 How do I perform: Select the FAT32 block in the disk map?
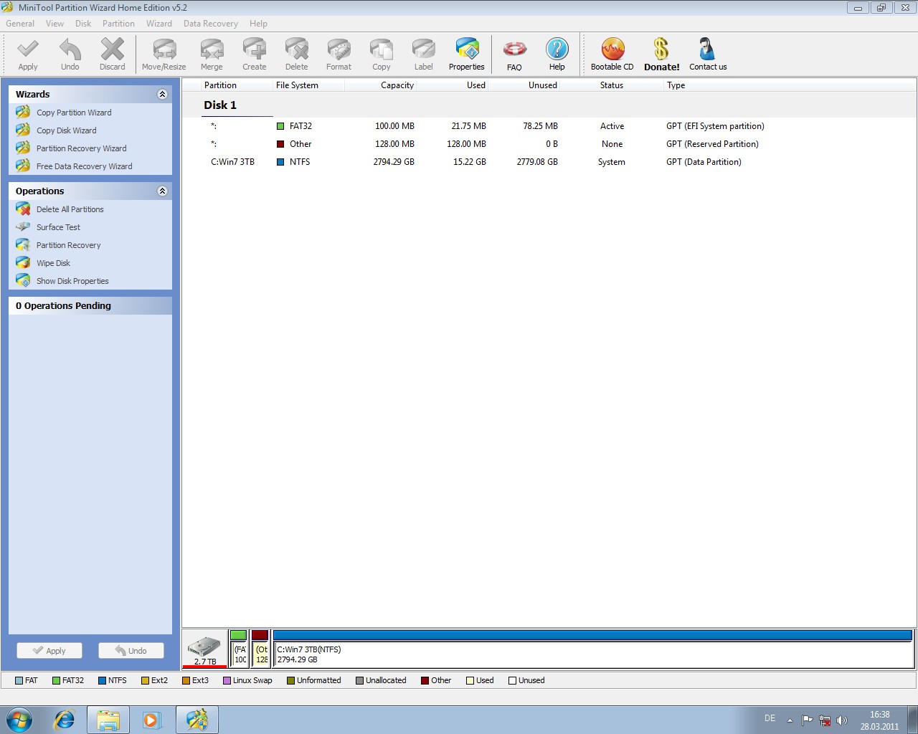239,649
